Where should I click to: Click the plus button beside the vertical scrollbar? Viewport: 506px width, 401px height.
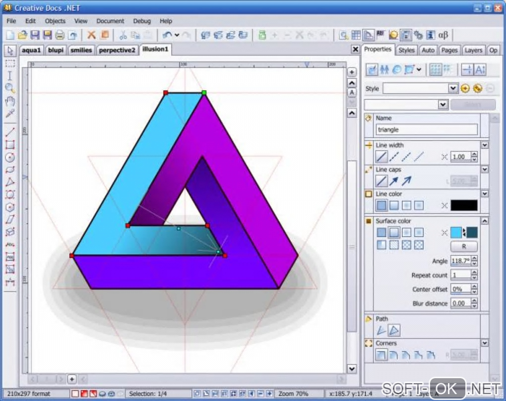(352, 72)
